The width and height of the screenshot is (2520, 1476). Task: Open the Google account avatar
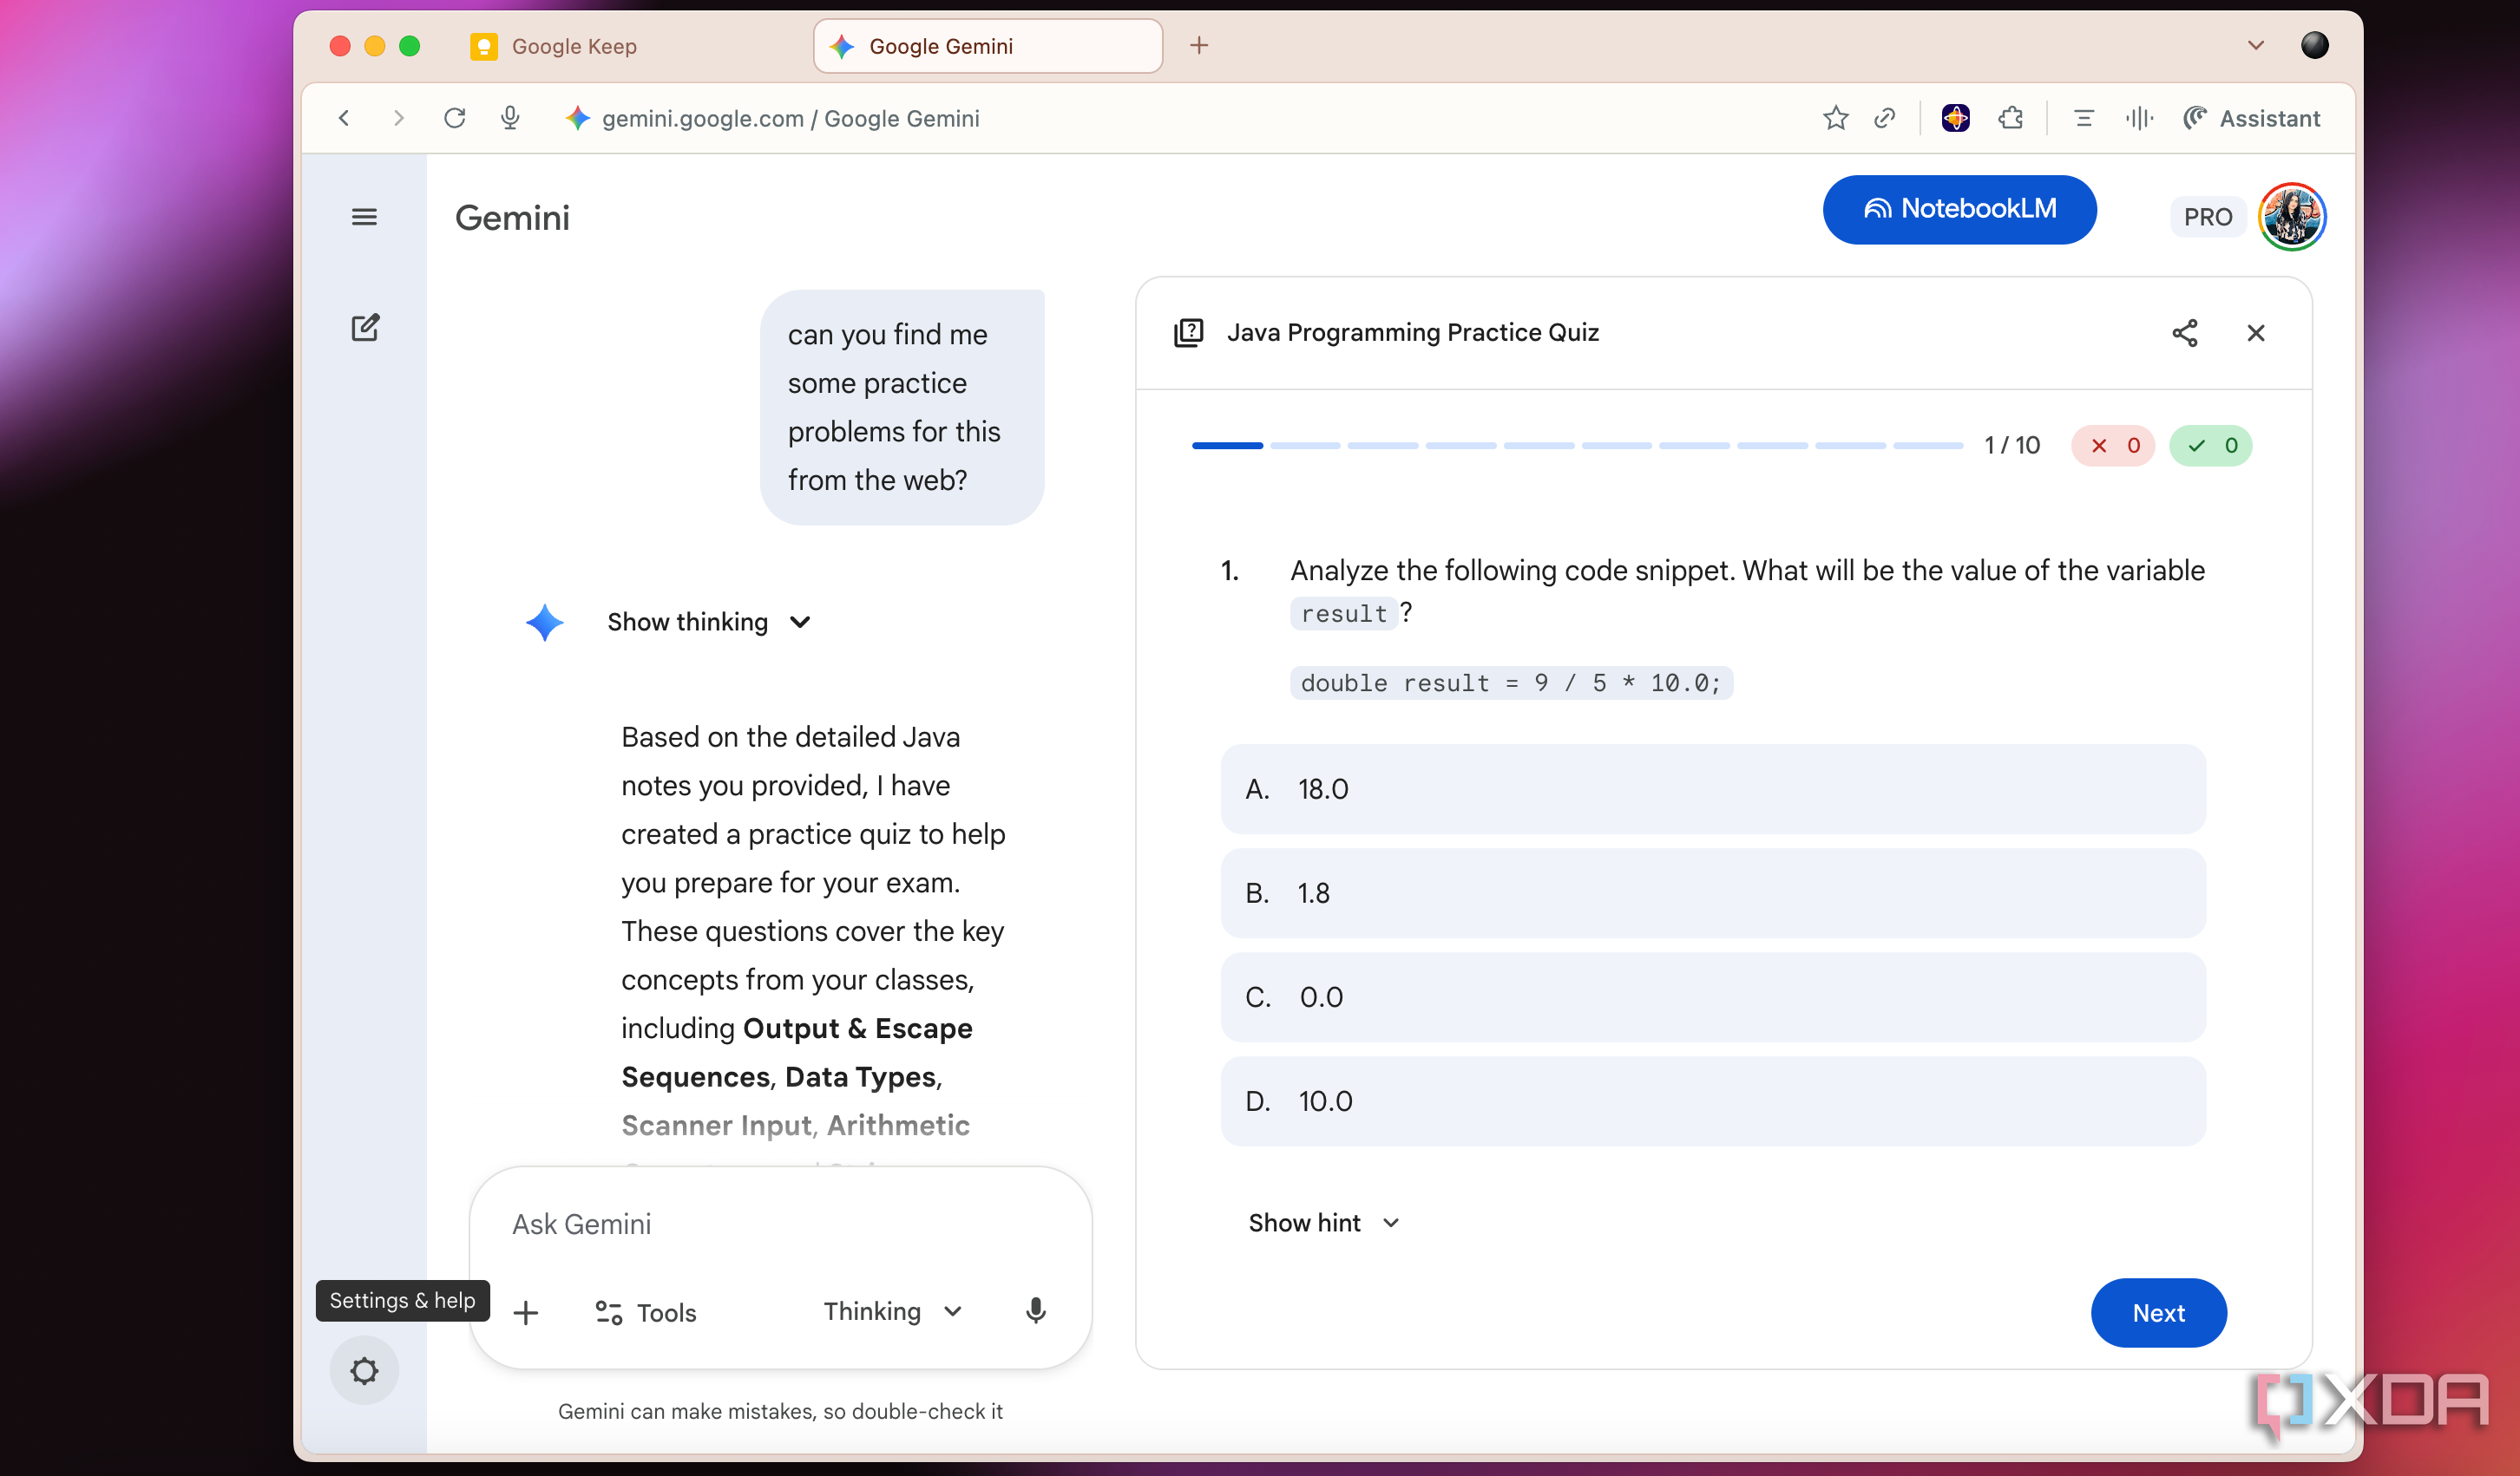(x=2291, y=217)
